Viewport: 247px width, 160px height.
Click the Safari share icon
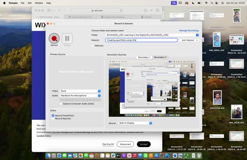[x=145, y=10]
